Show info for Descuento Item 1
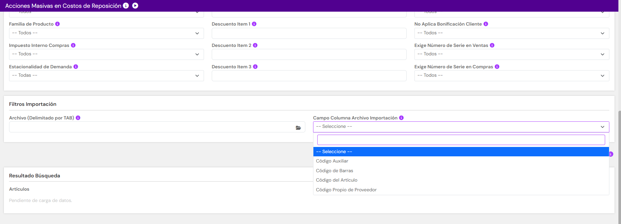Viewport: 621px width, 224px height. click(254, 24)
